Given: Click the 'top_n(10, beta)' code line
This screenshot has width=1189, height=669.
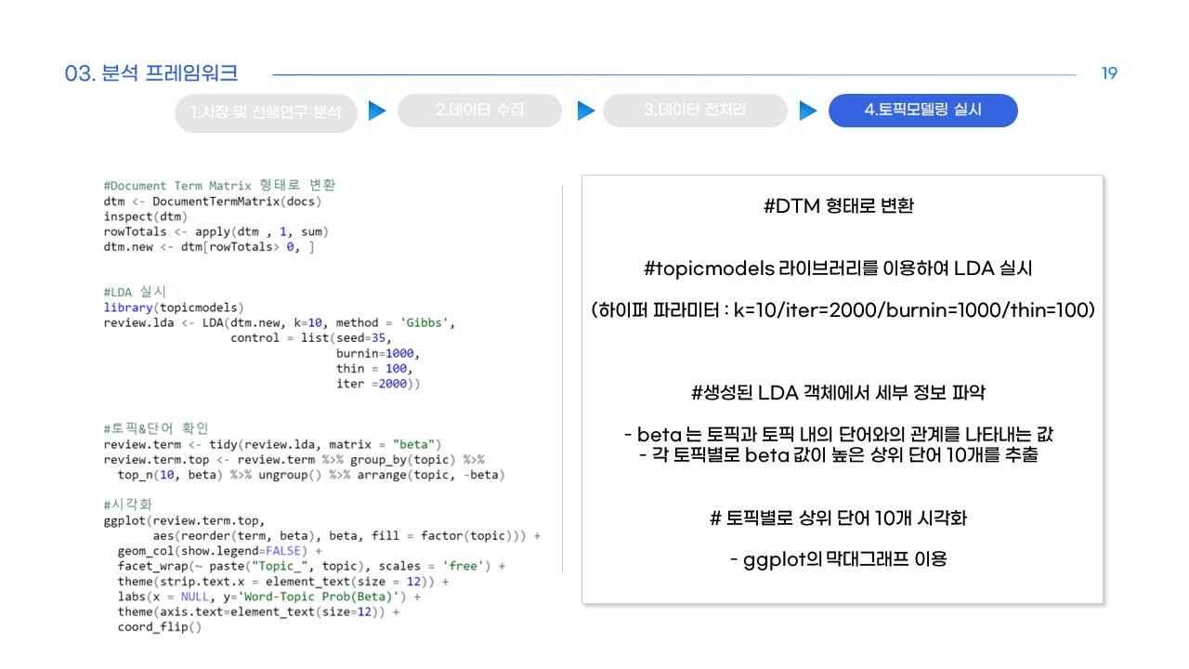Looking at the screenshot, I should pyautogui.click(x=311, y=475).
